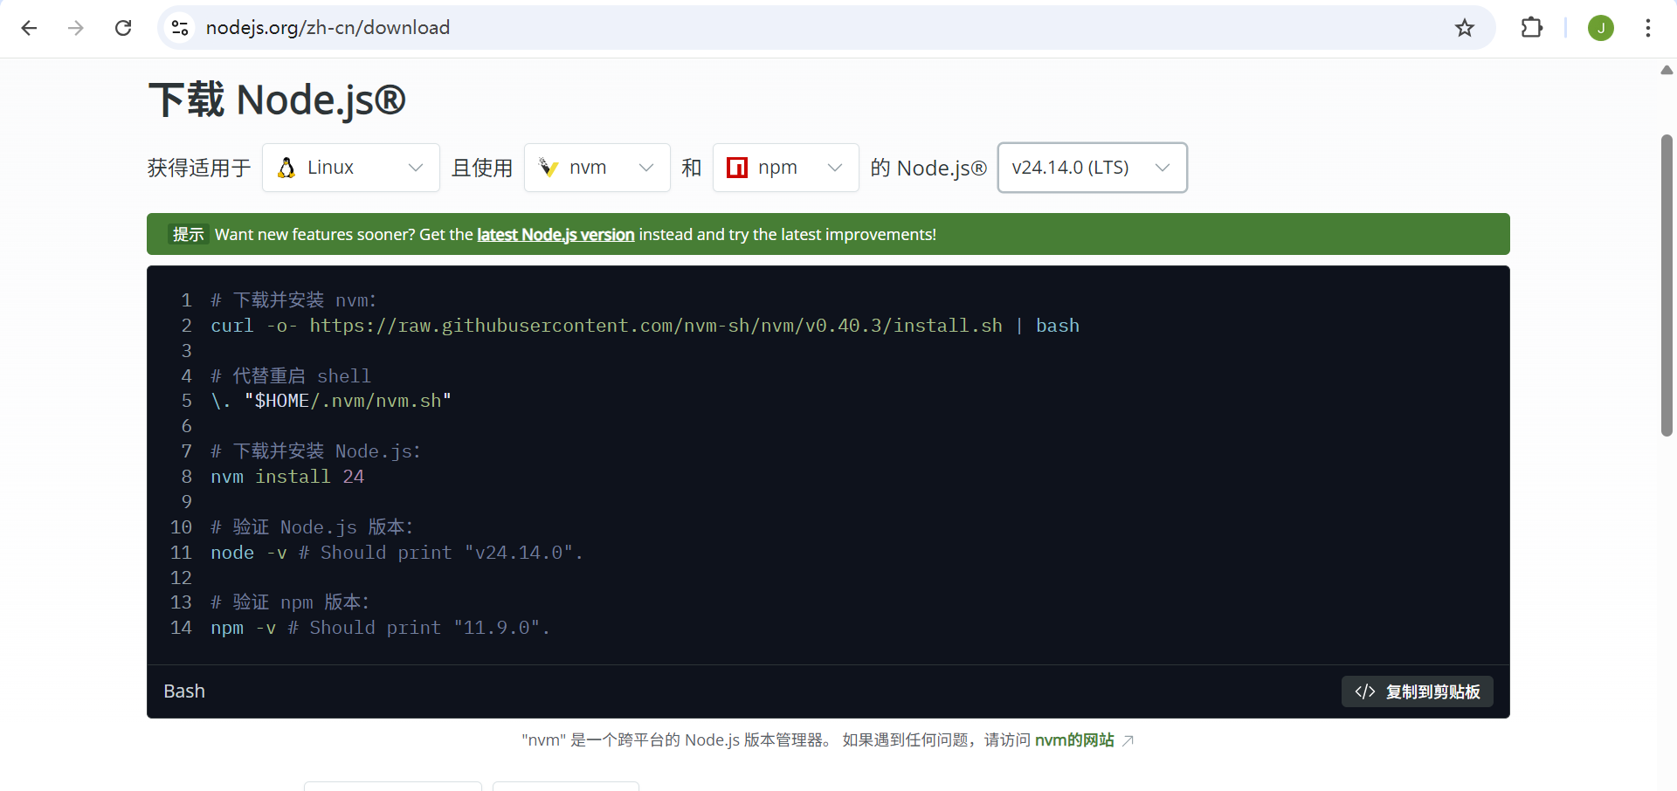
Task: Open the nvm version manager dropdown
Action: (597, 168)
